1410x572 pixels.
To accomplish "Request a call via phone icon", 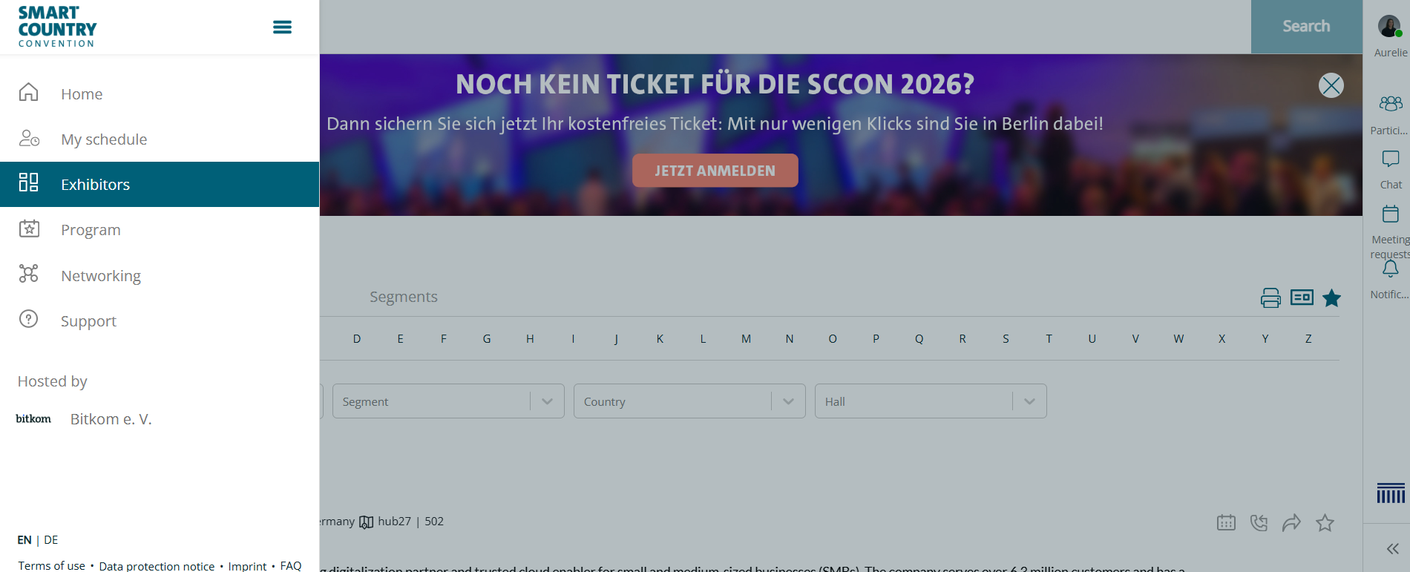I will 1259,523.
